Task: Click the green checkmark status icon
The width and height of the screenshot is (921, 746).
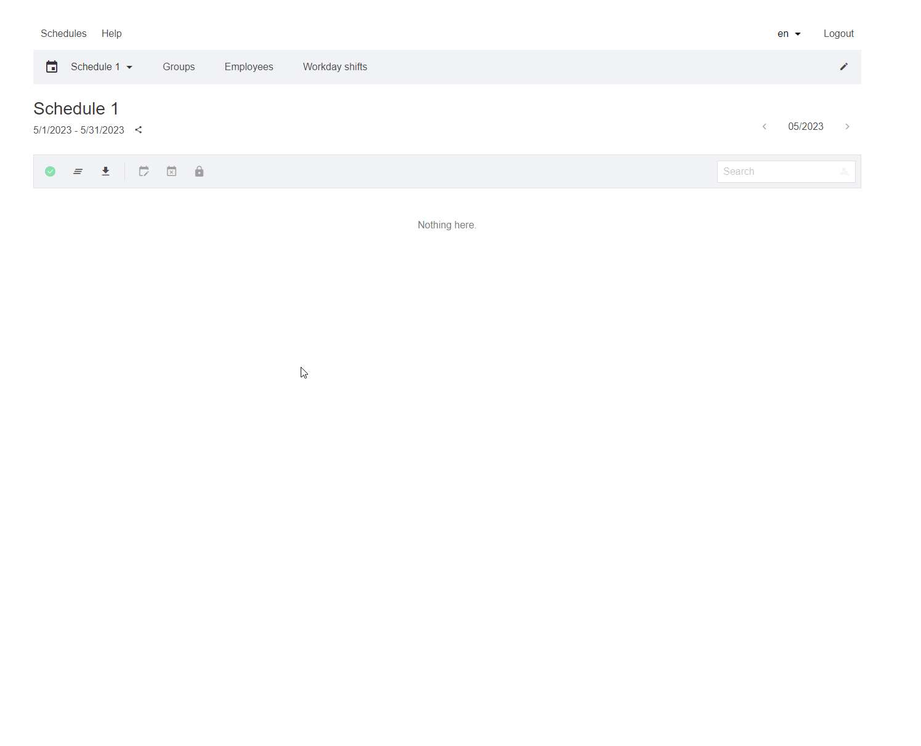Action: point(51,172)
